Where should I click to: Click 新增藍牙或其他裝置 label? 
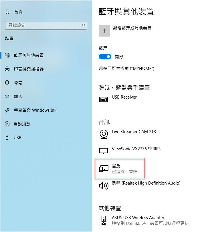(x=132, y=28)
